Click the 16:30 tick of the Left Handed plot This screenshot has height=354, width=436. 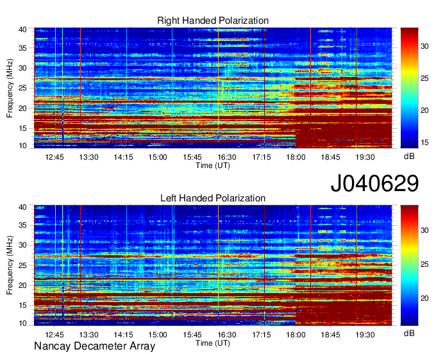click(x=227, y=335)
